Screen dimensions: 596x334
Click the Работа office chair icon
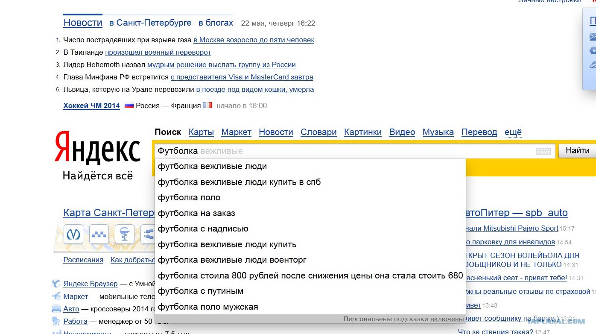pyautogui.click(x=56, y=321)
